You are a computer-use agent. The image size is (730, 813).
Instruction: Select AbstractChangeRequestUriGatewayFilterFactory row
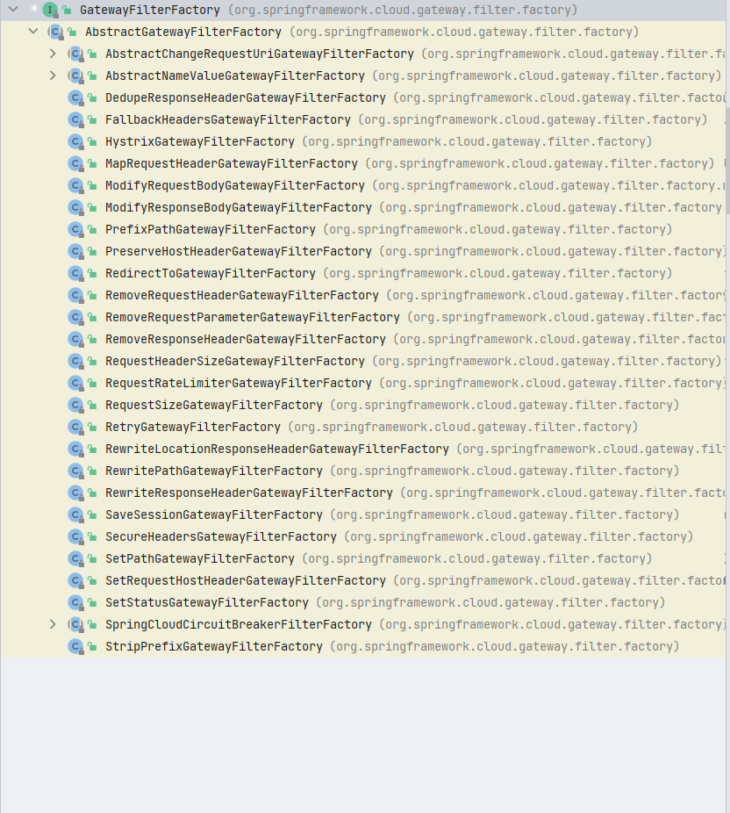point(362,54)
